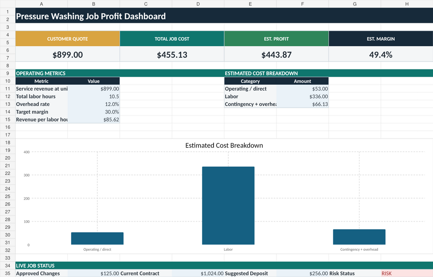Screen dimensions: 433x277
Task: Click the Labor axis label under chart
Action: 228,249
